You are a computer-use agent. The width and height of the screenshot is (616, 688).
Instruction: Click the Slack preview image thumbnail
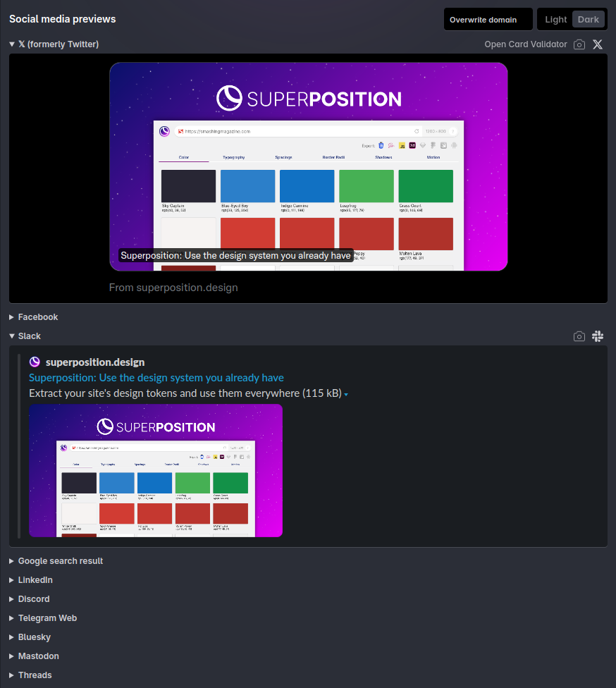[156, 470]
